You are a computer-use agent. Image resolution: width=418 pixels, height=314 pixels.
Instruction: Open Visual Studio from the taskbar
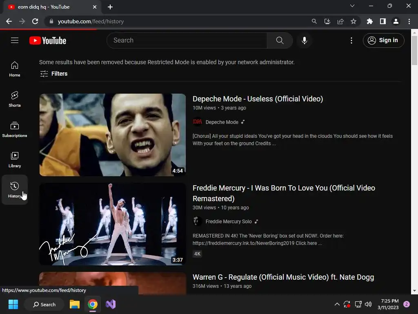110,304
